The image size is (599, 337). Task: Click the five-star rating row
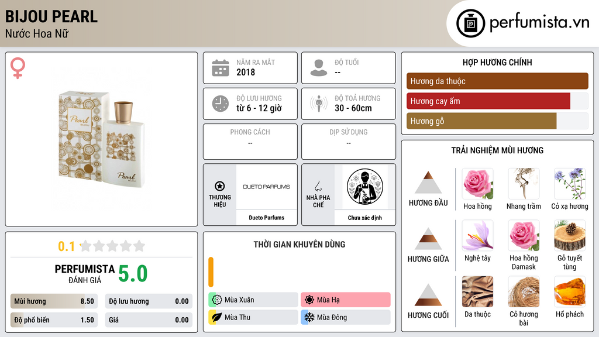[112, 246]
